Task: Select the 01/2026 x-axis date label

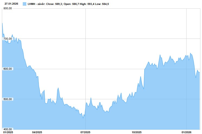Action: coord(186,132)
